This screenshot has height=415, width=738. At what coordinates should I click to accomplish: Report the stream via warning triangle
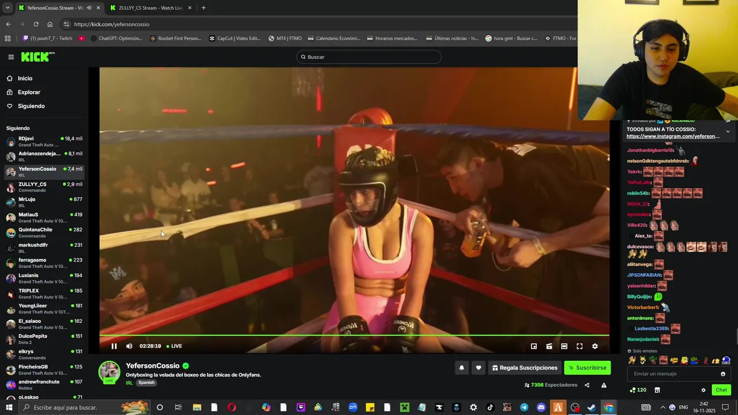604,385
